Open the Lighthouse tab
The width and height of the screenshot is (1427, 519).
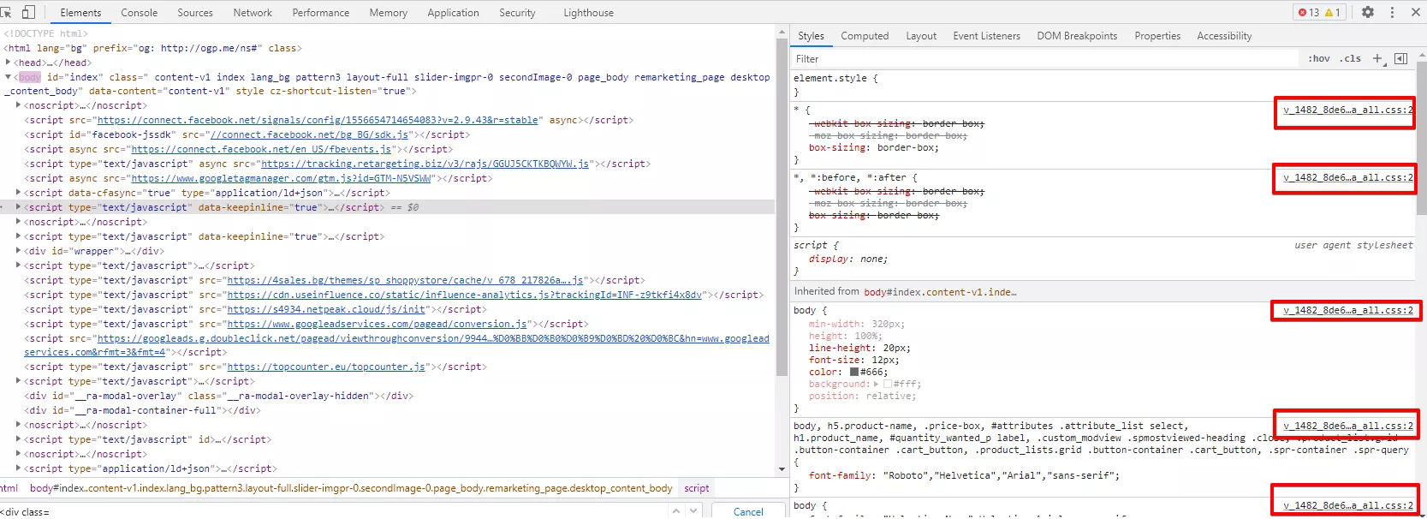pos(588,13)
